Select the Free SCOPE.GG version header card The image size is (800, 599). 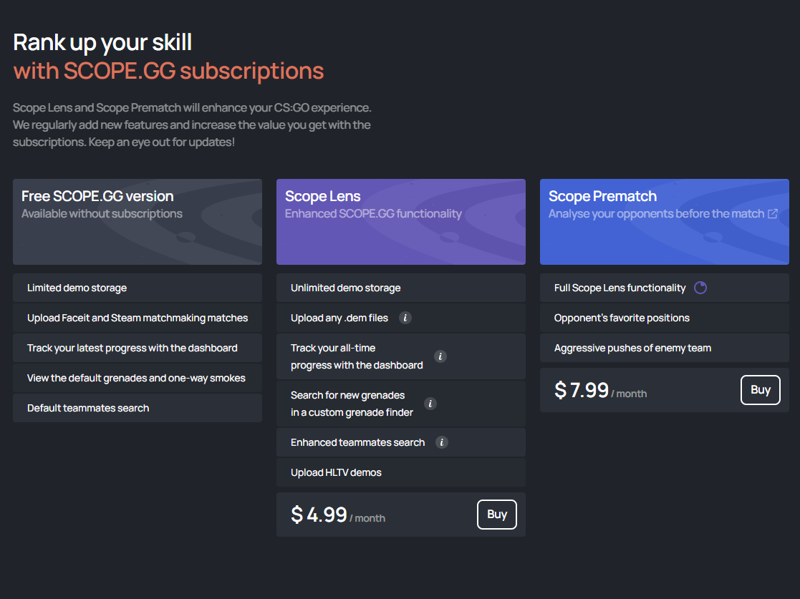click(x=137, y=222)
